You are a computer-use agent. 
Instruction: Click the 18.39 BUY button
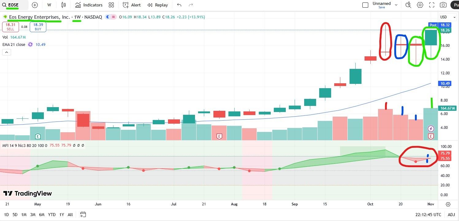[x=38, y=27]
